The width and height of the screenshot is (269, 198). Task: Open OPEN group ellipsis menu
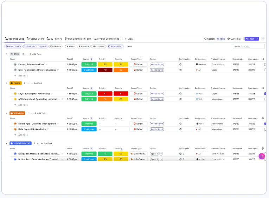point(27,54)
